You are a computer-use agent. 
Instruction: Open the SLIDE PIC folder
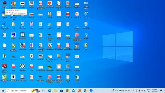point(50,15)
